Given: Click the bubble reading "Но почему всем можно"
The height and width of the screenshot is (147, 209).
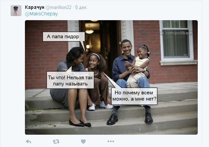Looking at the screenshot, I should coord(134,96).
